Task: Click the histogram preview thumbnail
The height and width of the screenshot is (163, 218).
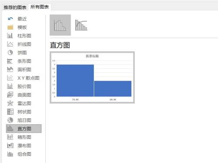Action: tap(92, 77)
